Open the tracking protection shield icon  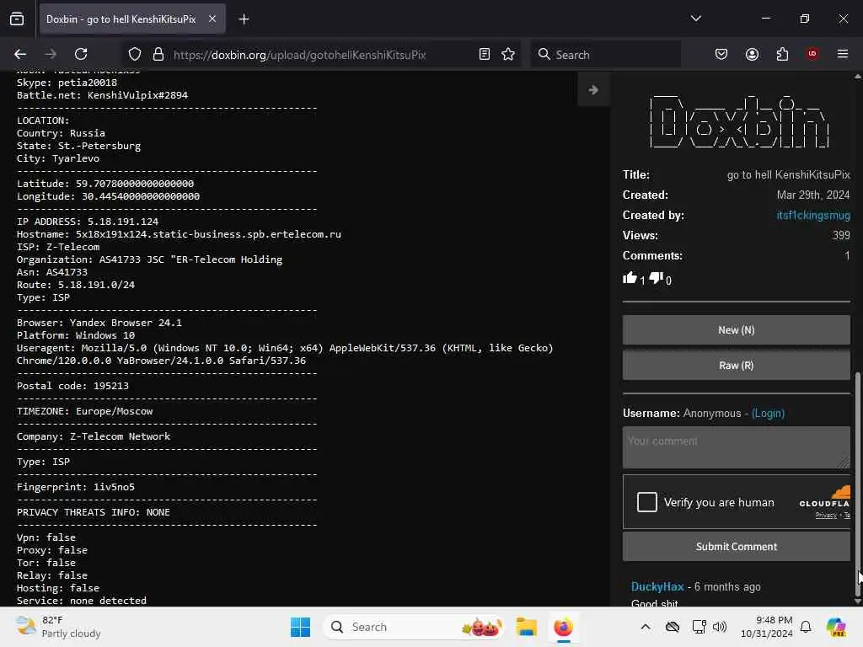point(135,54)
